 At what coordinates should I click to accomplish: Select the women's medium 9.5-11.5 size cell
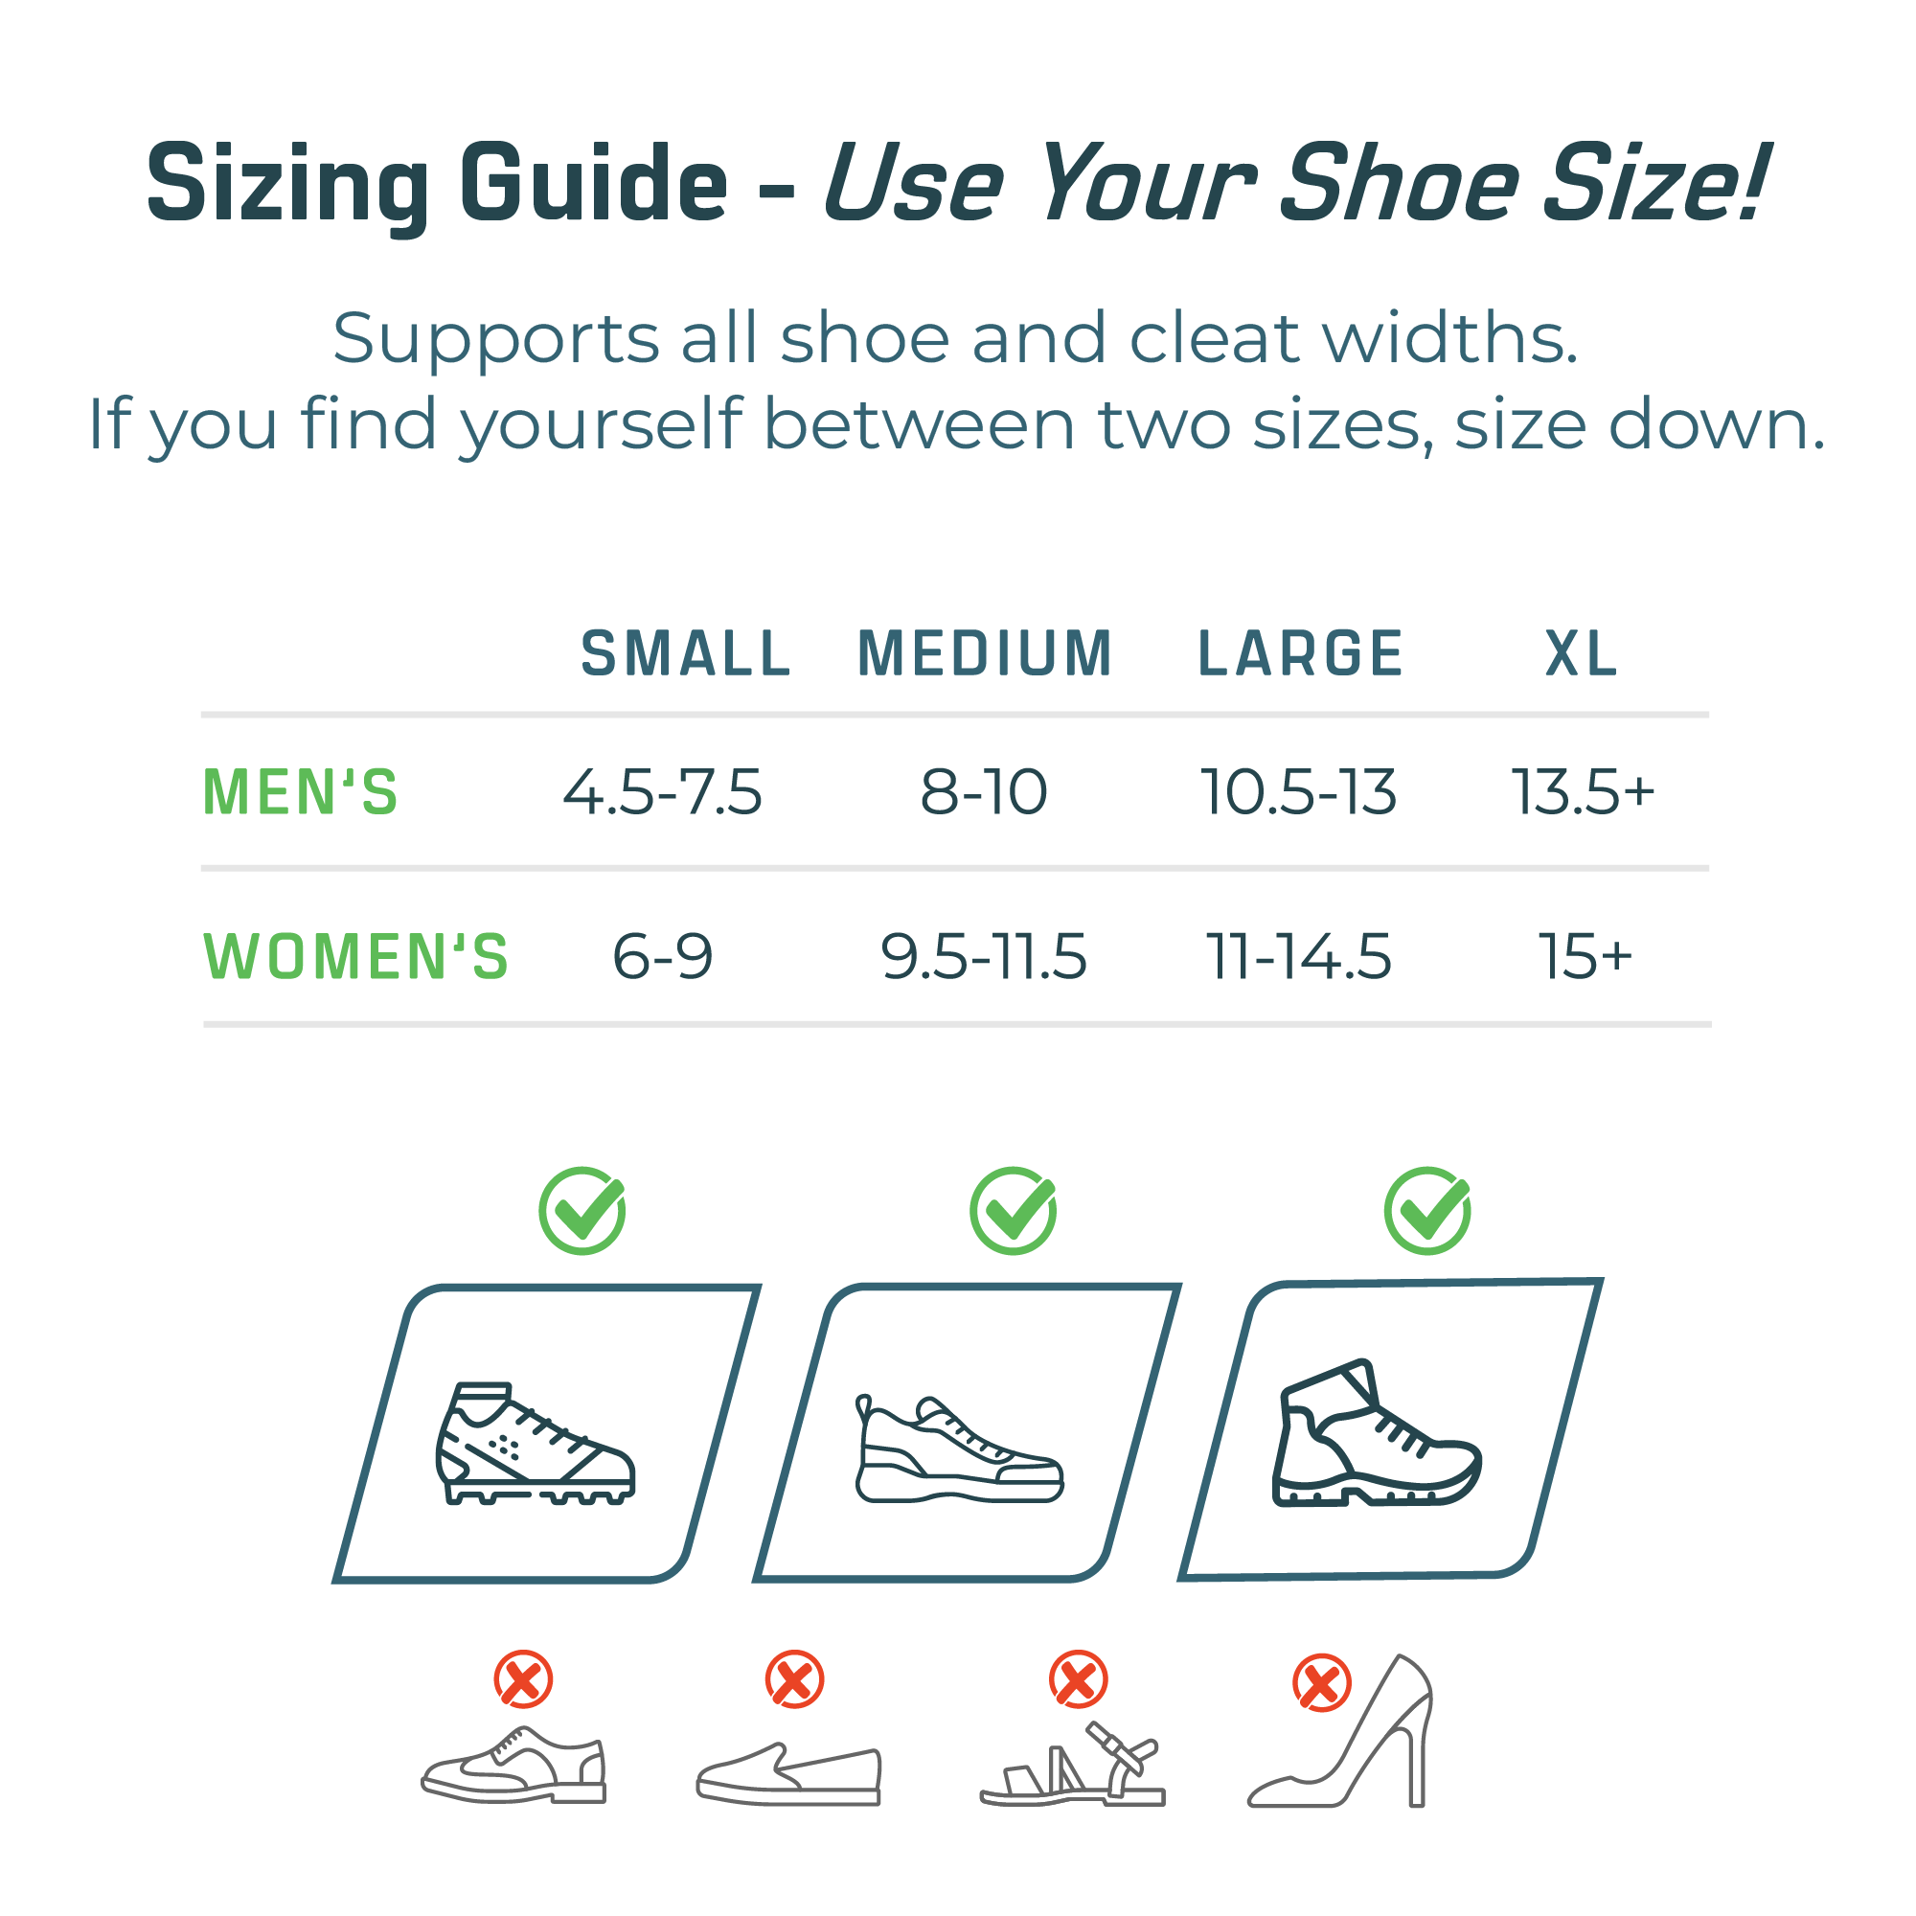(984, 957)
